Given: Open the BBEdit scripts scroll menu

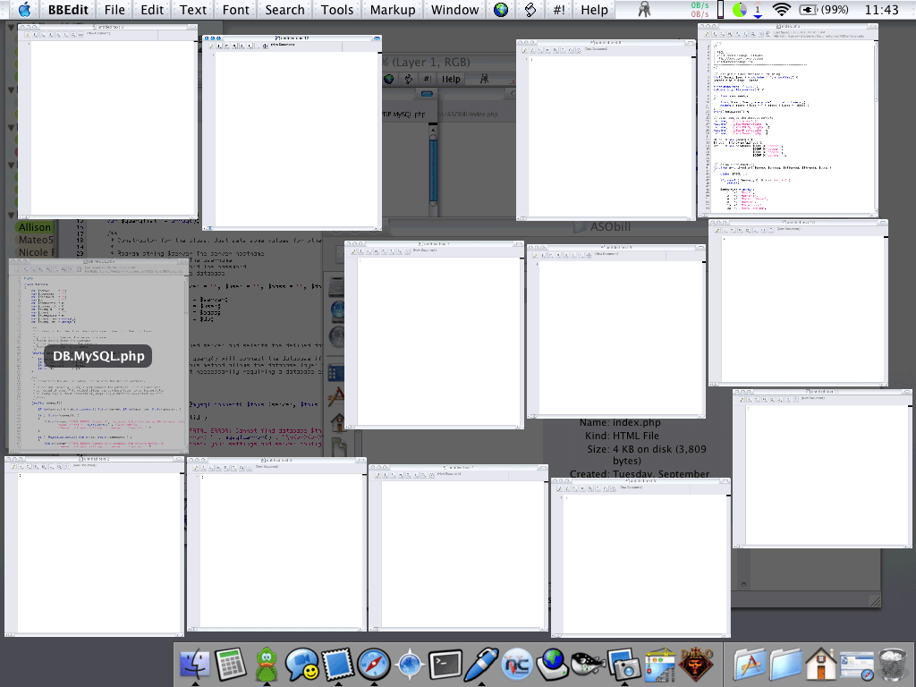Looking at the screenshot, I should [530, 10].
